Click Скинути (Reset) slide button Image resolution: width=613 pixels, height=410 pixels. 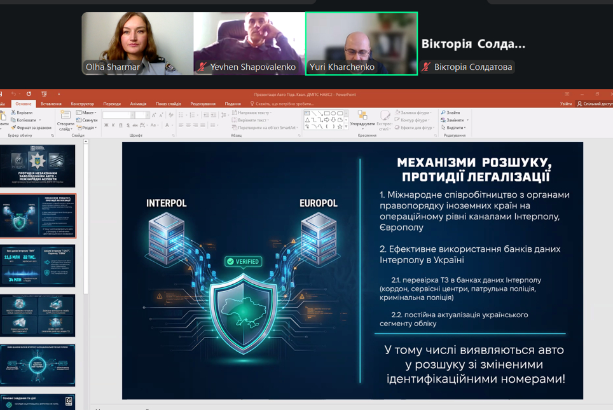[86, 120]
